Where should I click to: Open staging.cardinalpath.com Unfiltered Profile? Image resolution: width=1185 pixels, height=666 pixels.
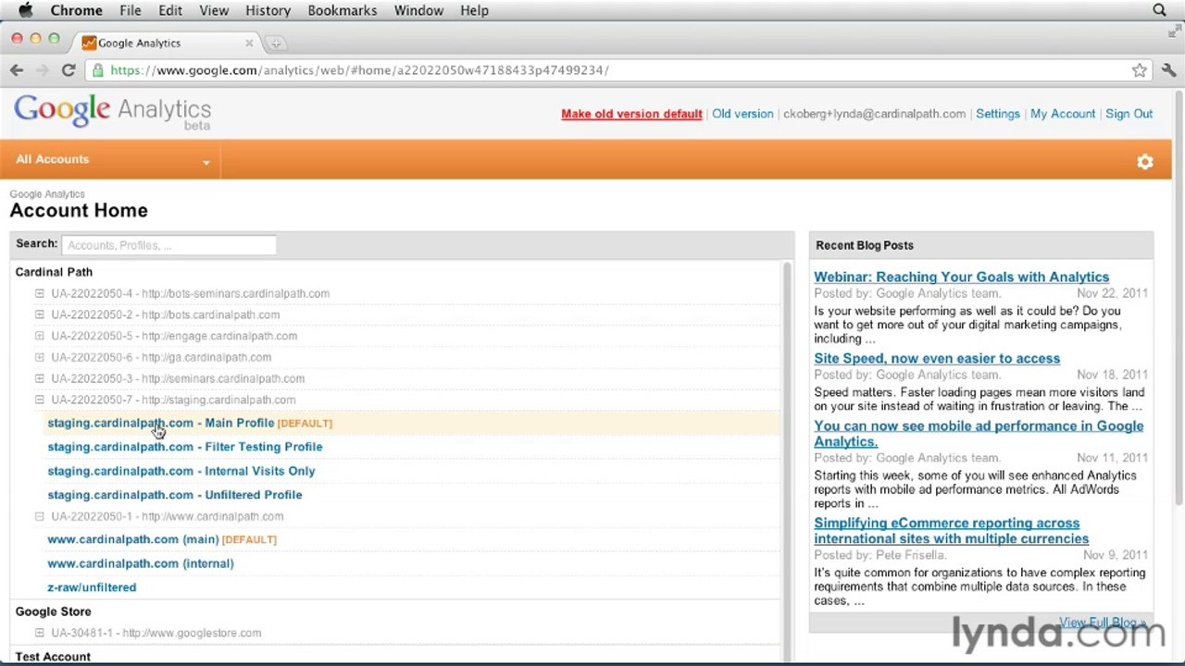click(x=175, y=495)
